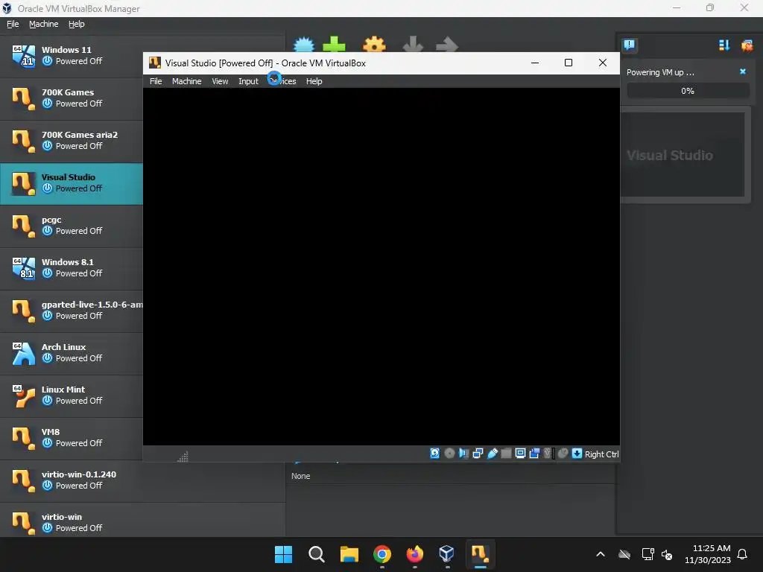Open Input menu in VM window
763x572 pixels.
coord(248,81)
